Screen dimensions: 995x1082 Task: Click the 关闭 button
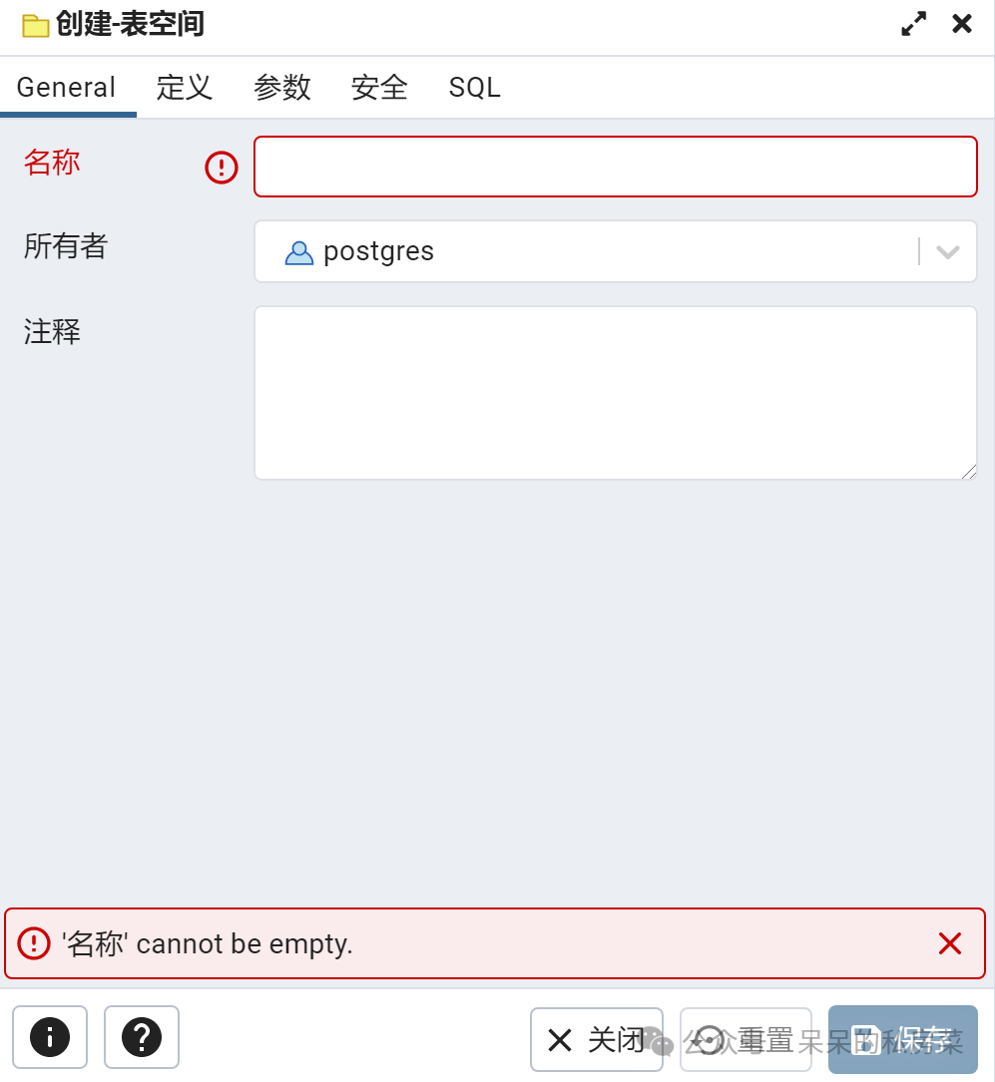[x=597, y=1039]
